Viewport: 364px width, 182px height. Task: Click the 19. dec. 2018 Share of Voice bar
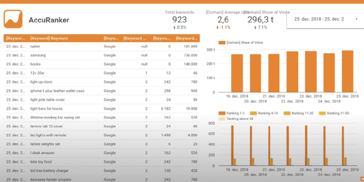(x=237, y=73)
